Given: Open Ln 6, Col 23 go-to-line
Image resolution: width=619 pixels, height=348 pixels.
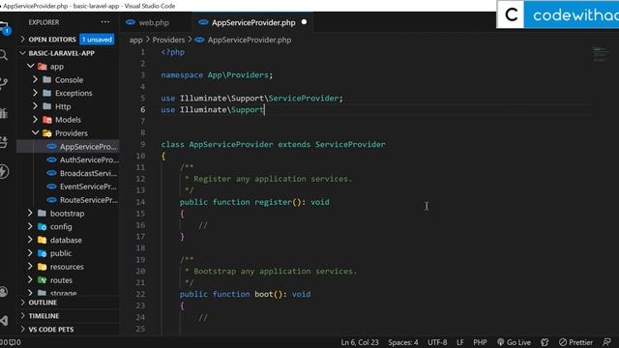Looking at the screenshot, I should click(x=360, y=342).
